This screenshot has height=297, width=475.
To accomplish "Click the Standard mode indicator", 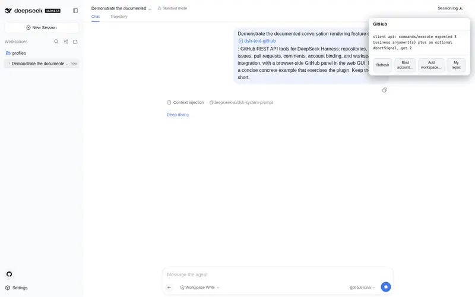I will (x=172, y=8).
